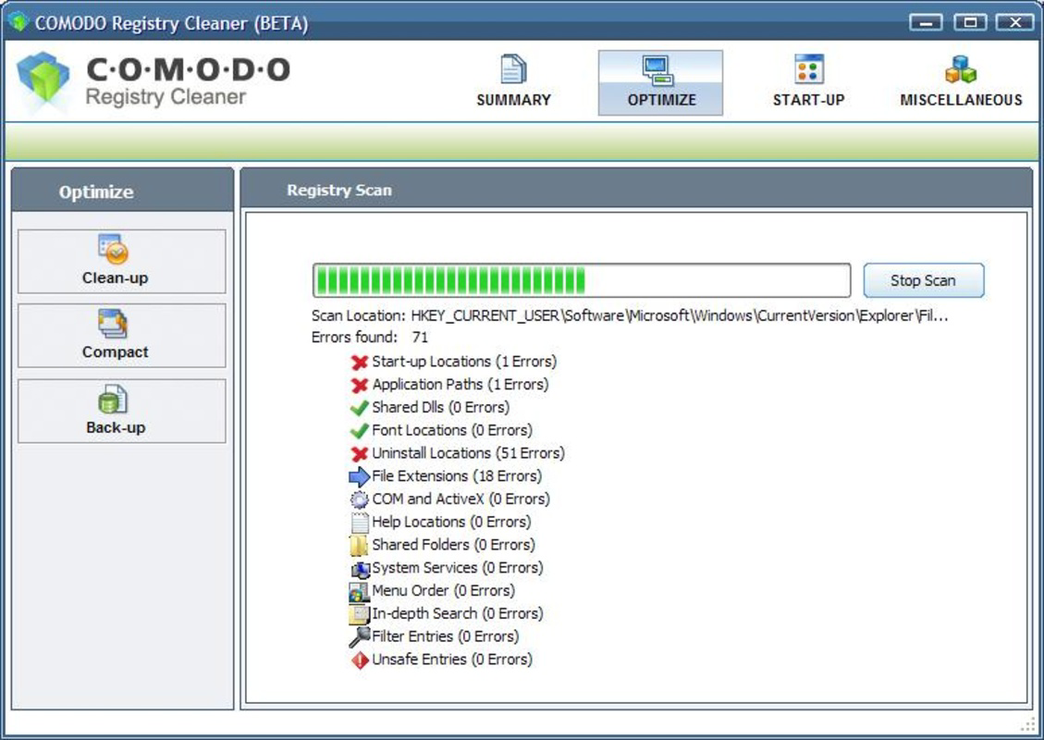The height and width of the screenshot is (740, 1044).
Task: Click the 'Errors found: 71' count
Action: [370, 337]
